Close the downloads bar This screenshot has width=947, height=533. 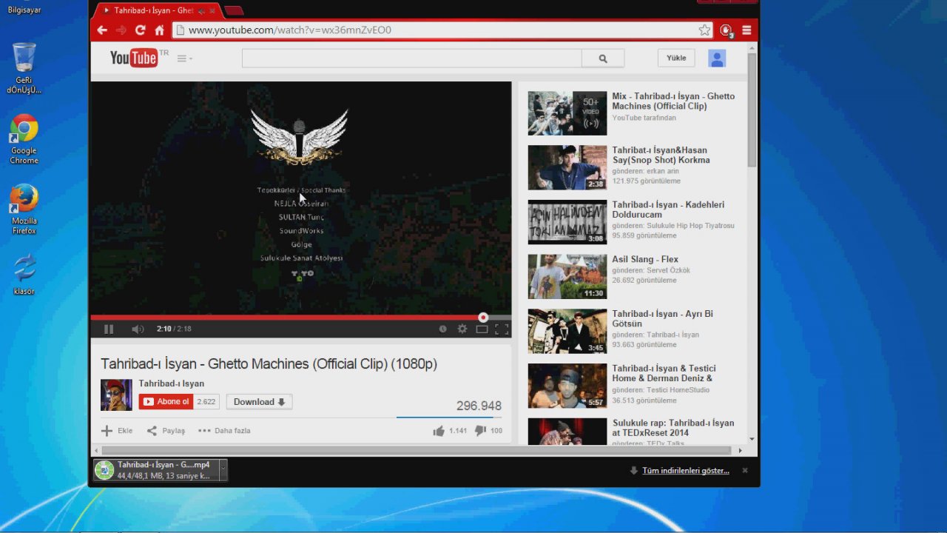pyautogui.click(x=745, y=470)
